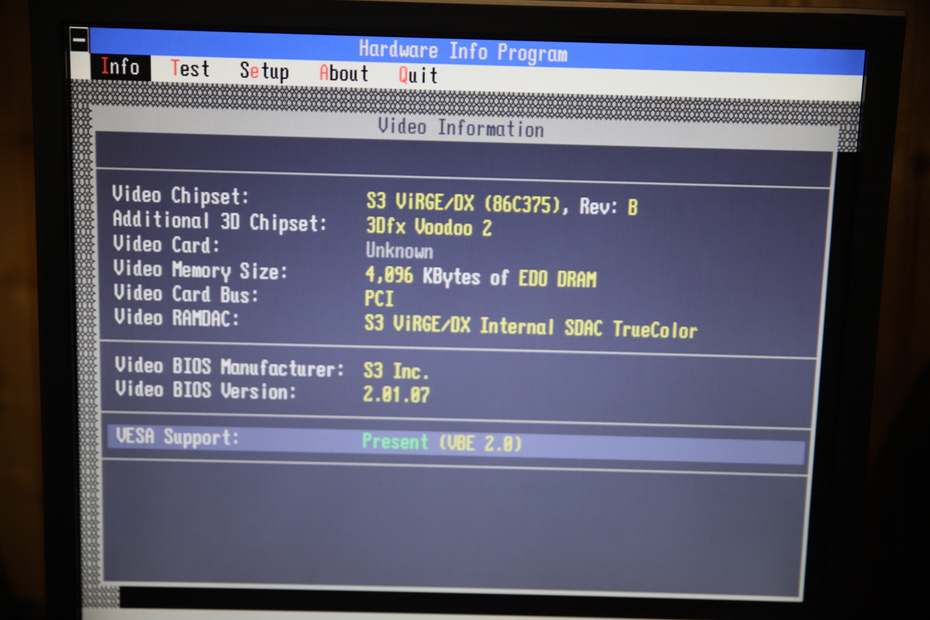The width and height of the screenshot is (930, 620).
Task: Click the system menu box icon
Action: click(79, 39)
